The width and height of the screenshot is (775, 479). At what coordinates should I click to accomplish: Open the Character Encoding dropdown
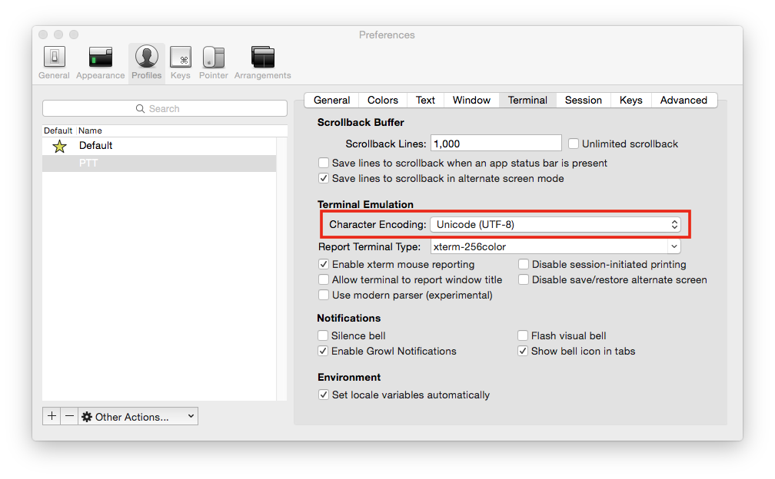(x=554, y=224)
